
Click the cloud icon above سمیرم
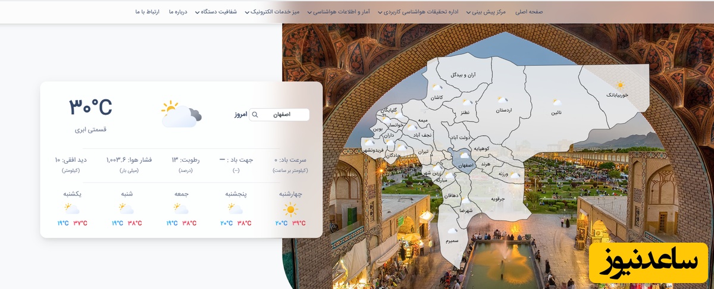tap(452, 231)
